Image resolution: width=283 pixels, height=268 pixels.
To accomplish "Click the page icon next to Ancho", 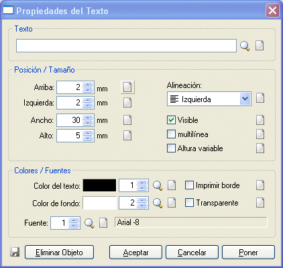I will (127, 120).
